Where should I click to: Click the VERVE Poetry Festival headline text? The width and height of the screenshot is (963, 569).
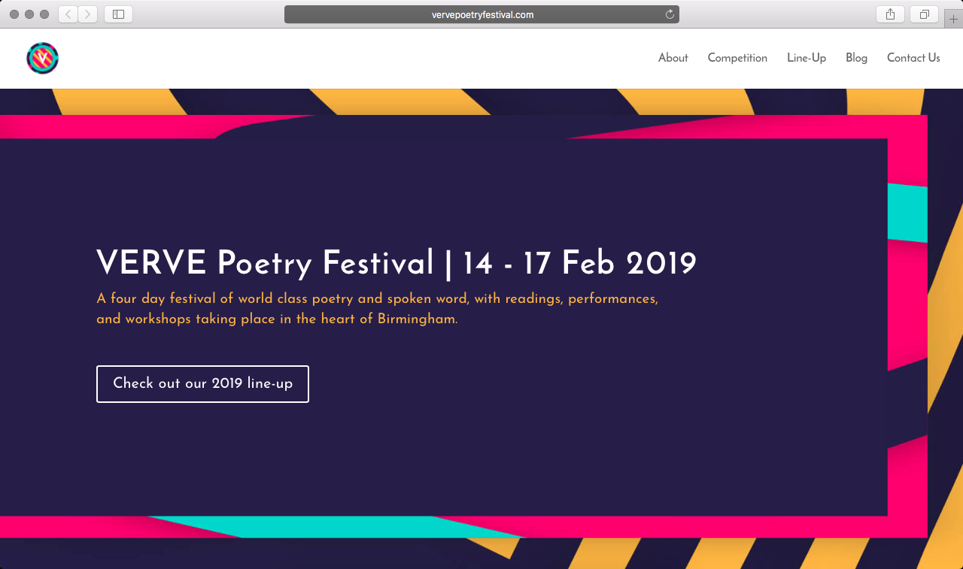click(396, 264)
